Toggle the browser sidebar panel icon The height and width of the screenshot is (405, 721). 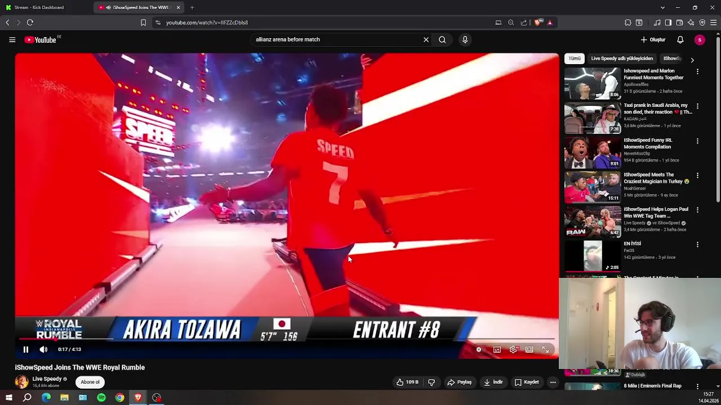click(668, 22)
